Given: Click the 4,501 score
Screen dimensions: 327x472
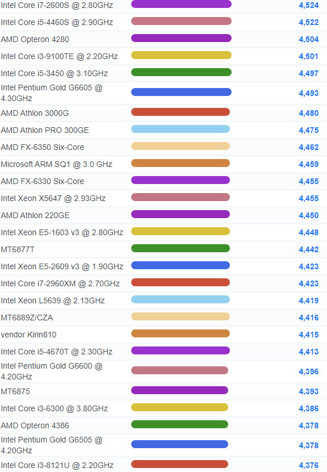Looking at the screenshot, I should pyautogui.click(x=308, y=56).
